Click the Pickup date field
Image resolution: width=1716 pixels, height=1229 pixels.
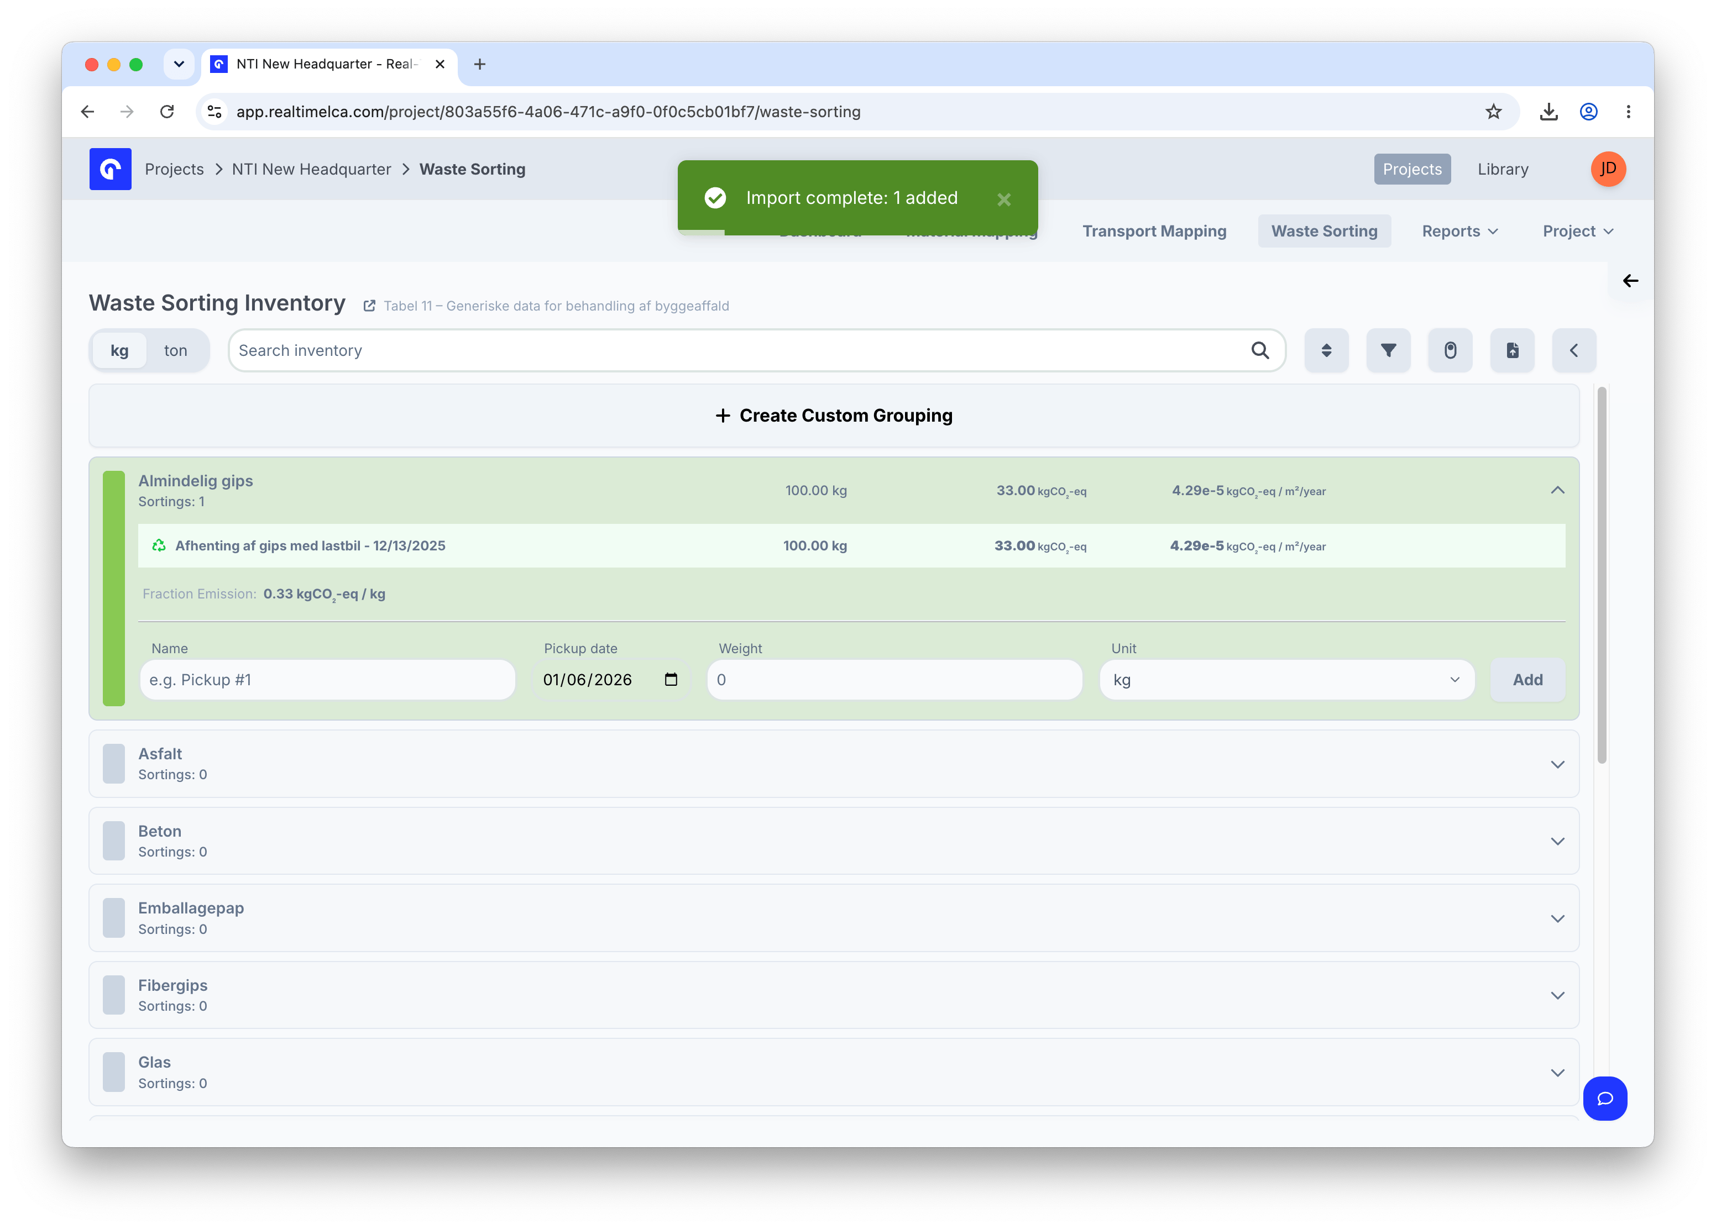click(610, 679)
